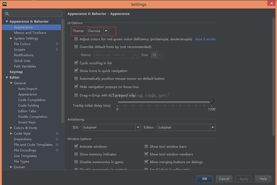
Task: Click the WebStorm logo in title bar
Action: point(5,4)
